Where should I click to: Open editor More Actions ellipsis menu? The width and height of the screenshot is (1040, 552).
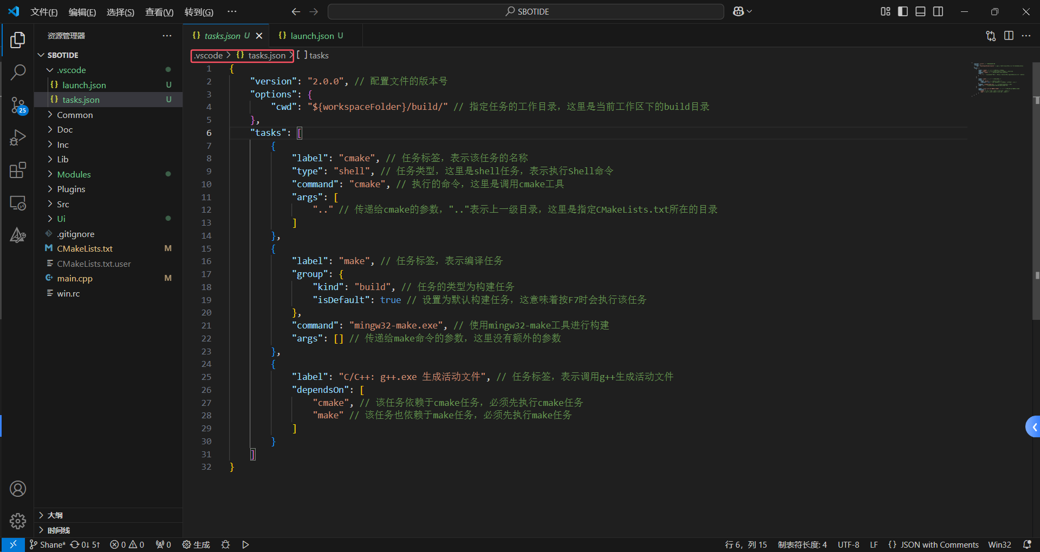coord(1026,36)
